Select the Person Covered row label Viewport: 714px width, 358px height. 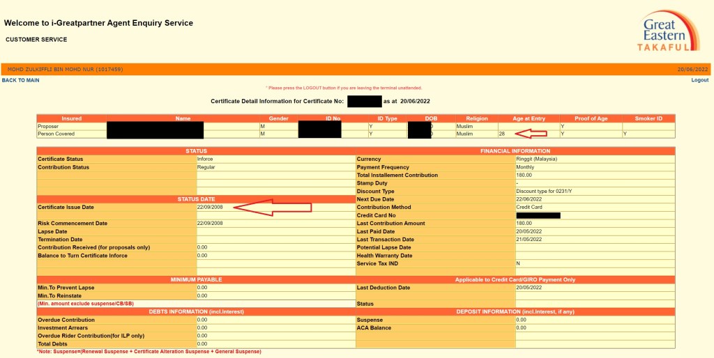coord(56,134)
